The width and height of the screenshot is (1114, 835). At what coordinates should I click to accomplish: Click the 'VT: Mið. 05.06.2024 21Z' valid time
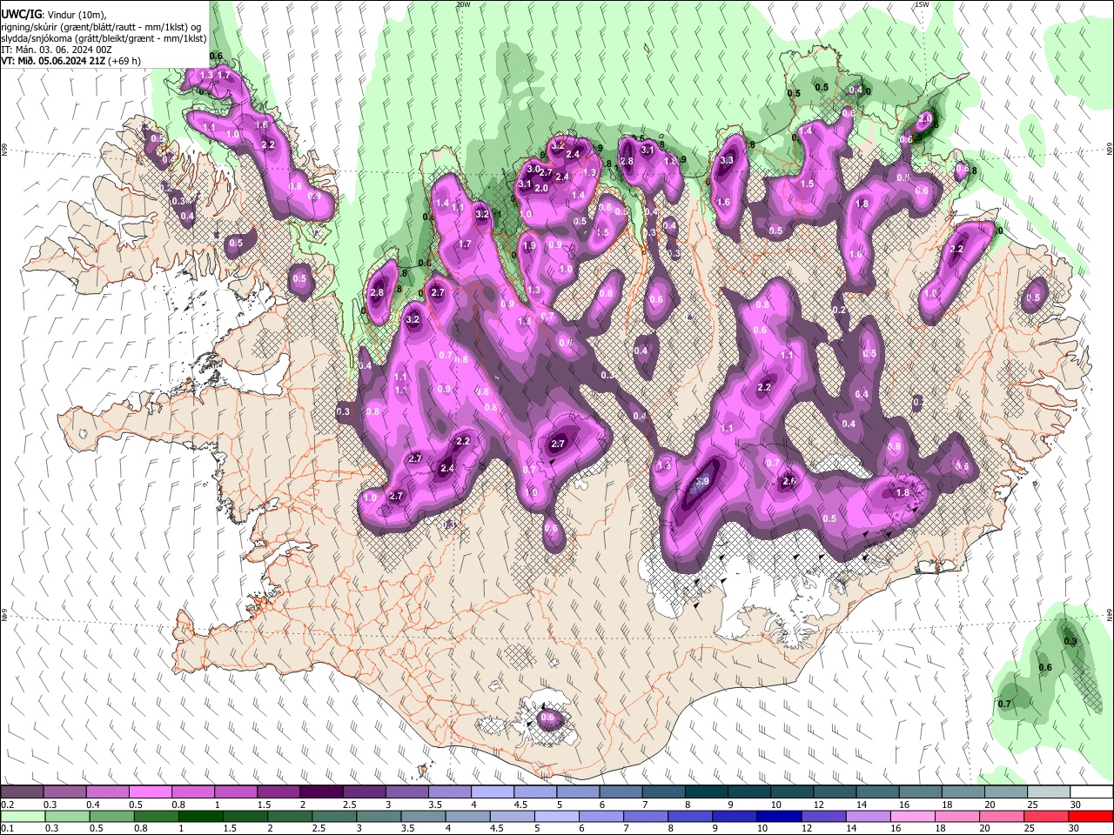tap(51, 62)
